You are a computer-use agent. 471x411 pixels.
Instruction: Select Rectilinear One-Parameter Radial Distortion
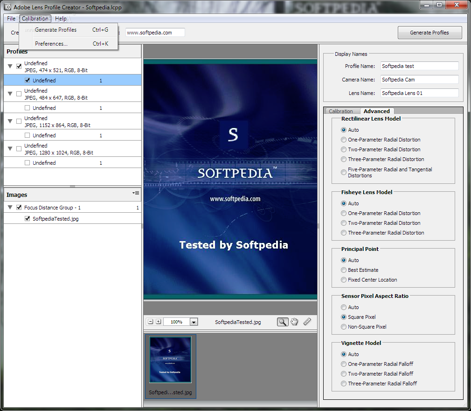tap(344, 140)
